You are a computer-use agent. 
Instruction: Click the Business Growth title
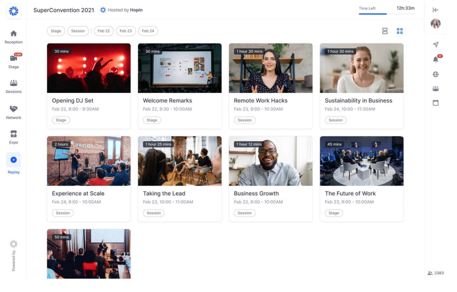coord(256,193)
